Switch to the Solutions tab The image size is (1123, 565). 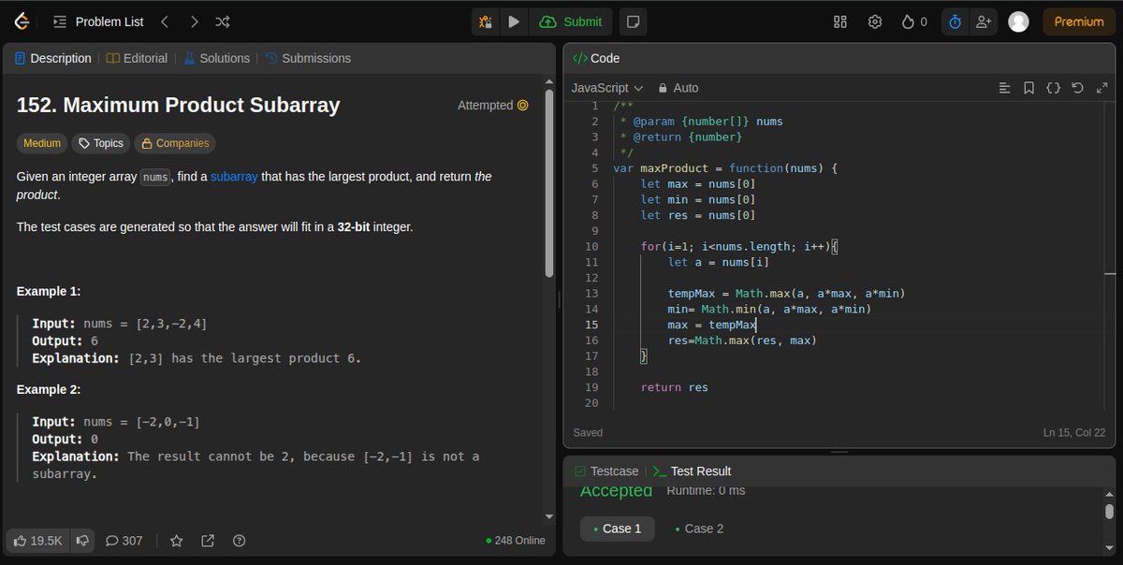pyautogui.click(x=216, y=58)
